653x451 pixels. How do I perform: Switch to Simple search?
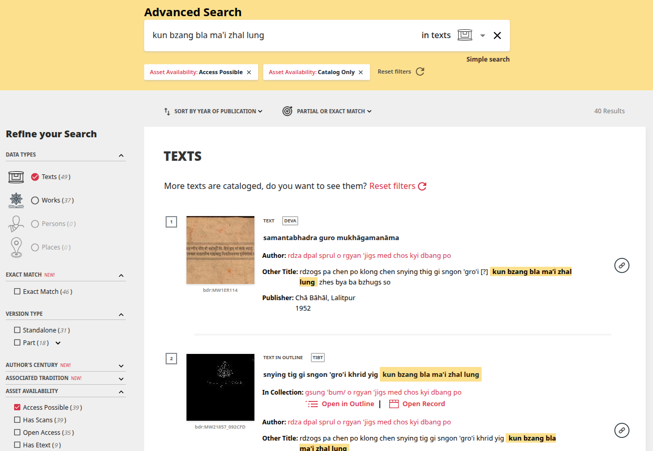(x=487, y=59)
